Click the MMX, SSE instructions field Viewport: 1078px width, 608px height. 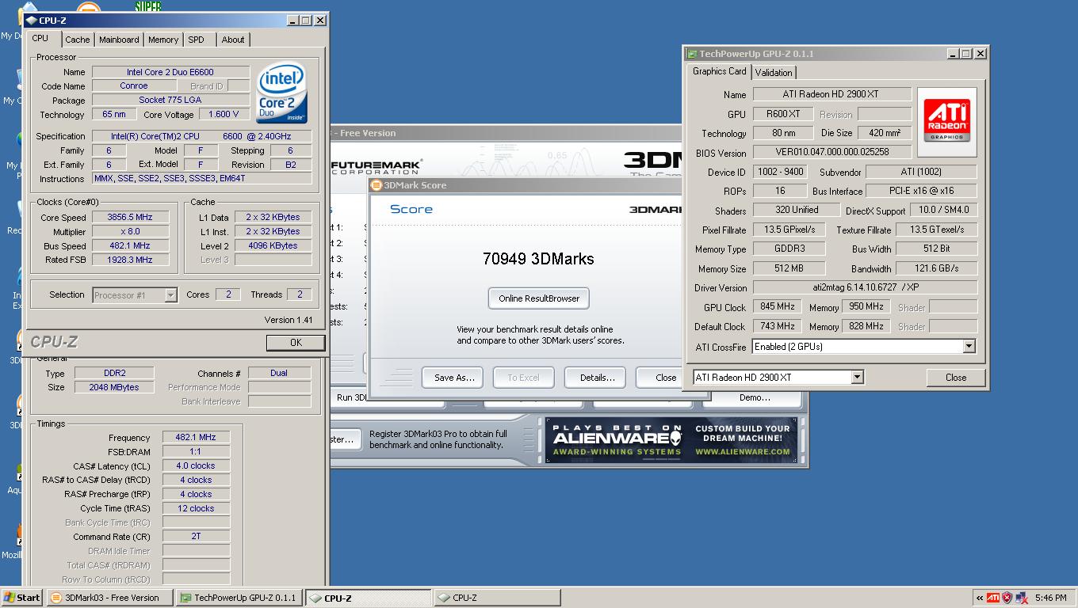click(202, 178)
